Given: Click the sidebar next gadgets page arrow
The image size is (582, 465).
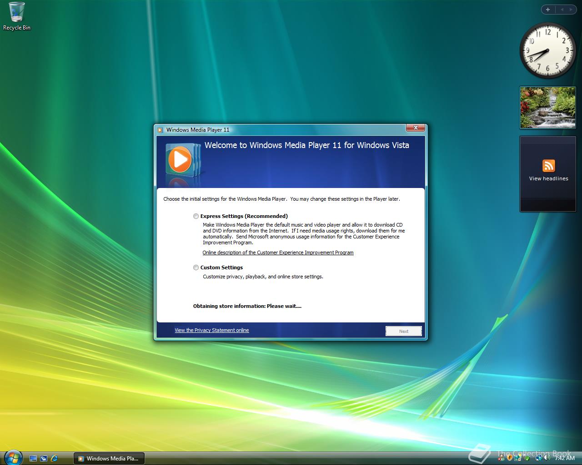Looking at the screenshot, I should pyautogui.click(x=571, y=9).
